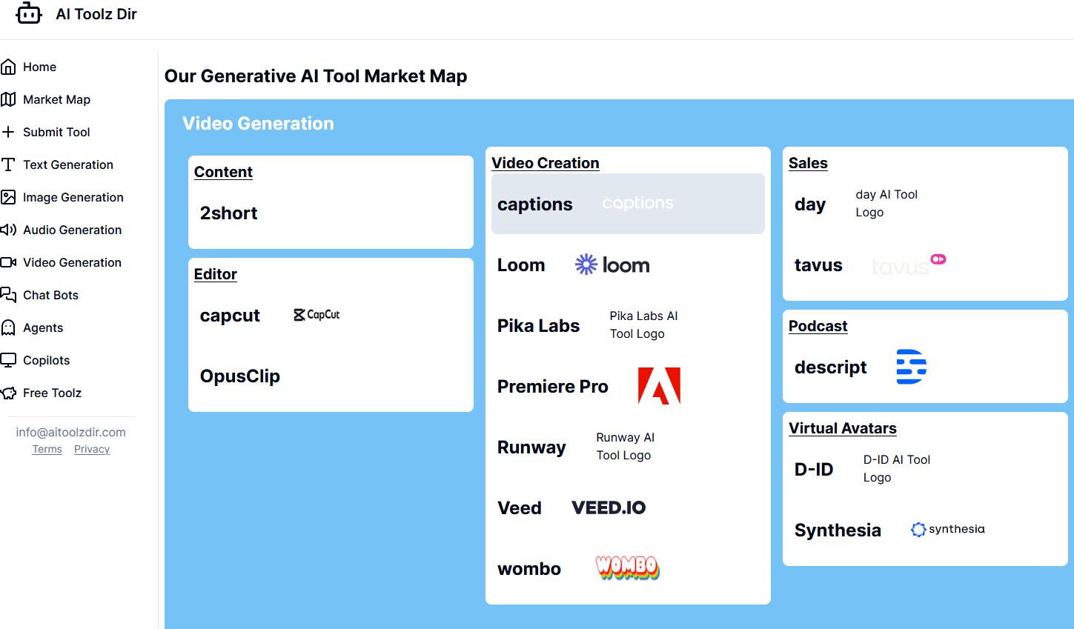Open the day tool name under Sales

click(x=810, y=204)
